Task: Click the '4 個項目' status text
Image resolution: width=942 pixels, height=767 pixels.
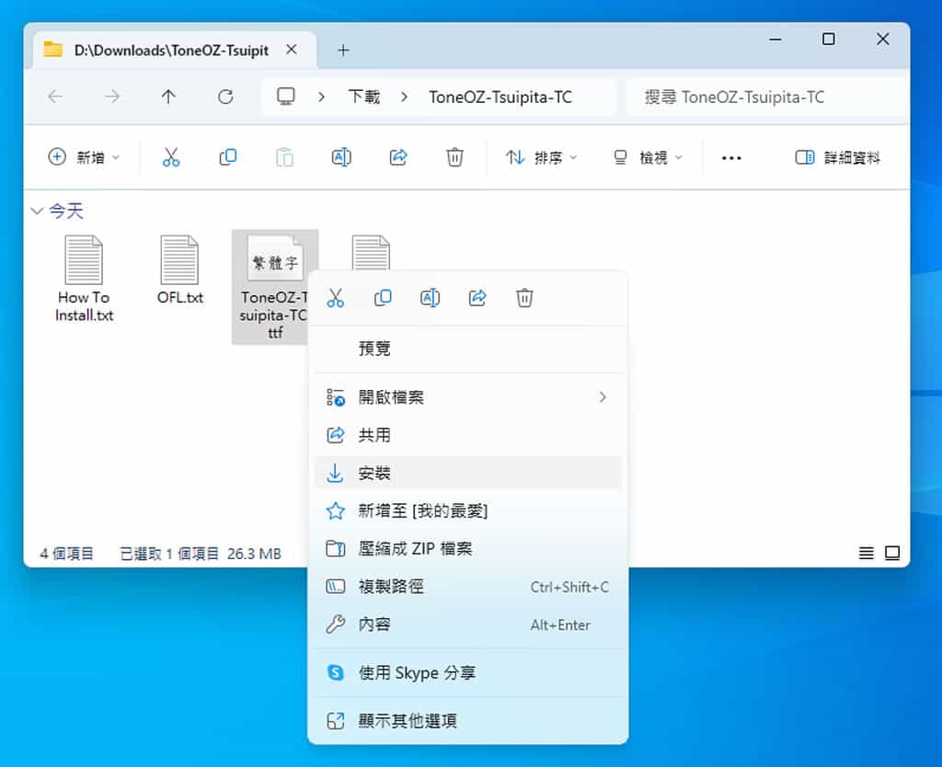Action: tap(66, 553)
